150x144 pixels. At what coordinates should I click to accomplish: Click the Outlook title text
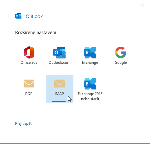pyautogui.click(x=34, y=16)
